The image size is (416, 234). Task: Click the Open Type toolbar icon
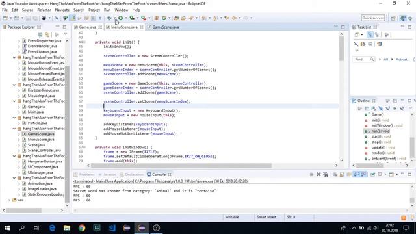176,18
